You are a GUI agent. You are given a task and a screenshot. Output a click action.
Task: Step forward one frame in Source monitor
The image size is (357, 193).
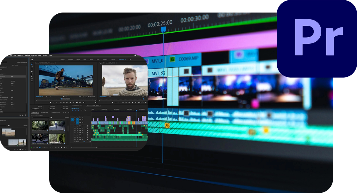click(x=70, y=102)
